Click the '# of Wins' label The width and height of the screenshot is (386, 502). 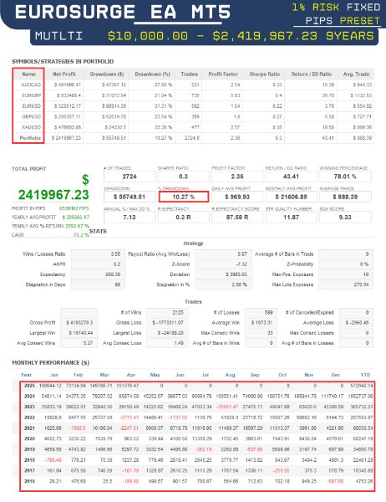tap(131, 312)
